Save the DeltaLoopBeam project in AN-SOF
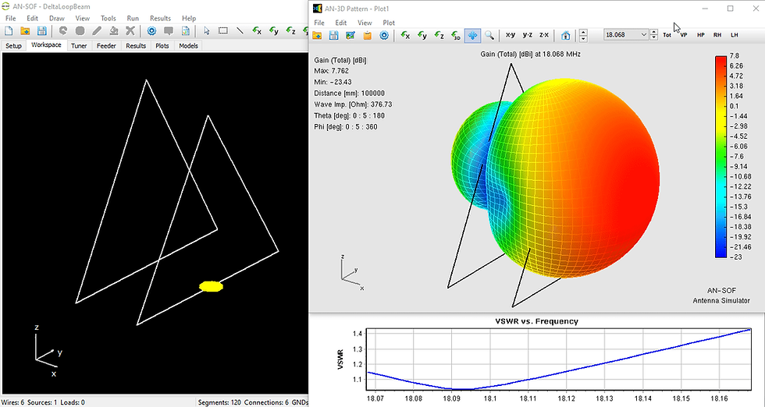Screen dimensions: 765x407 coord(41,31)
